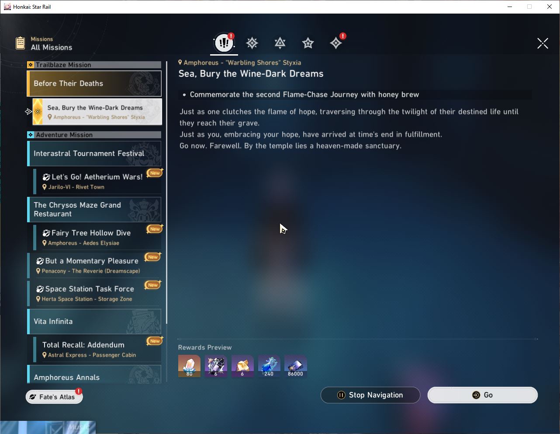View the 80 Stellar Jade reward icon
The width and height of the screenshot is (560, 434).
189,366
